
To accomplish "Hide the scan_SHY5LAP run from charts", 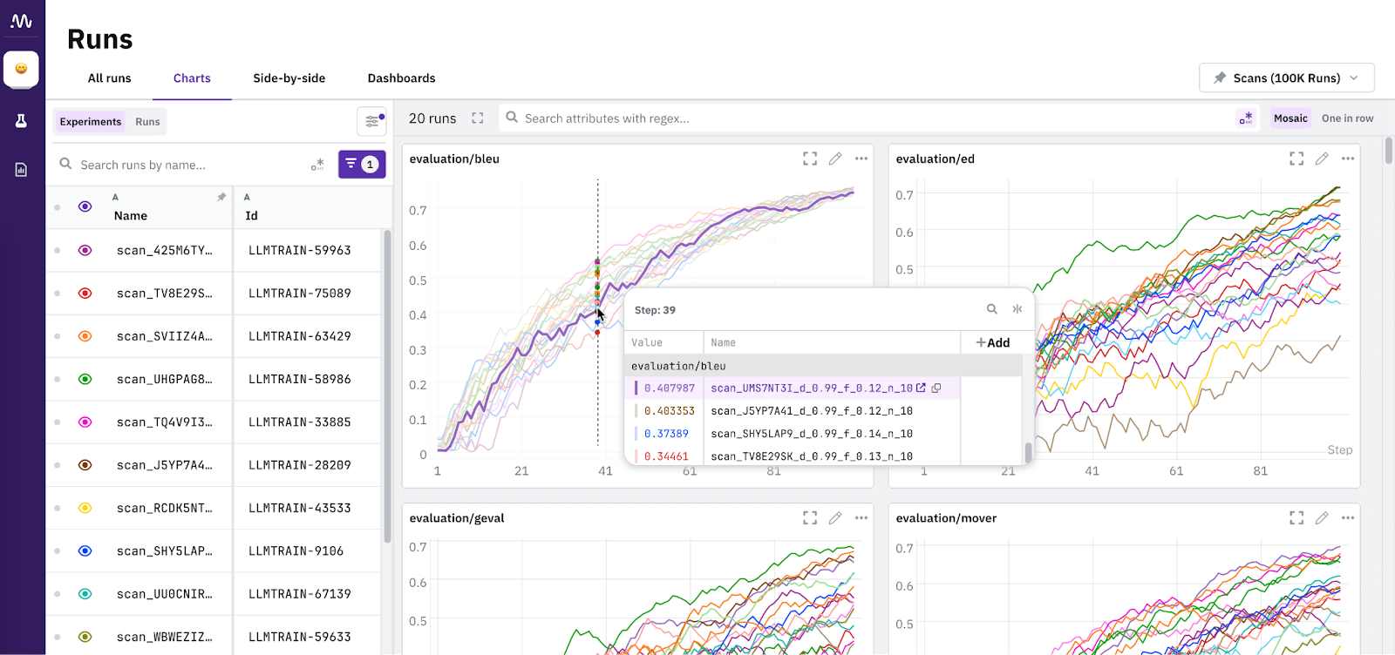I will [x=85, y=551].
